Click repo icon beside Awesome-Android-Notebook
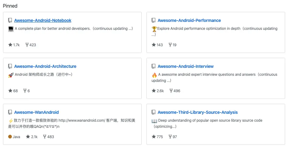The width and height of the screenshot is (286, 150). tap(10, 21)
